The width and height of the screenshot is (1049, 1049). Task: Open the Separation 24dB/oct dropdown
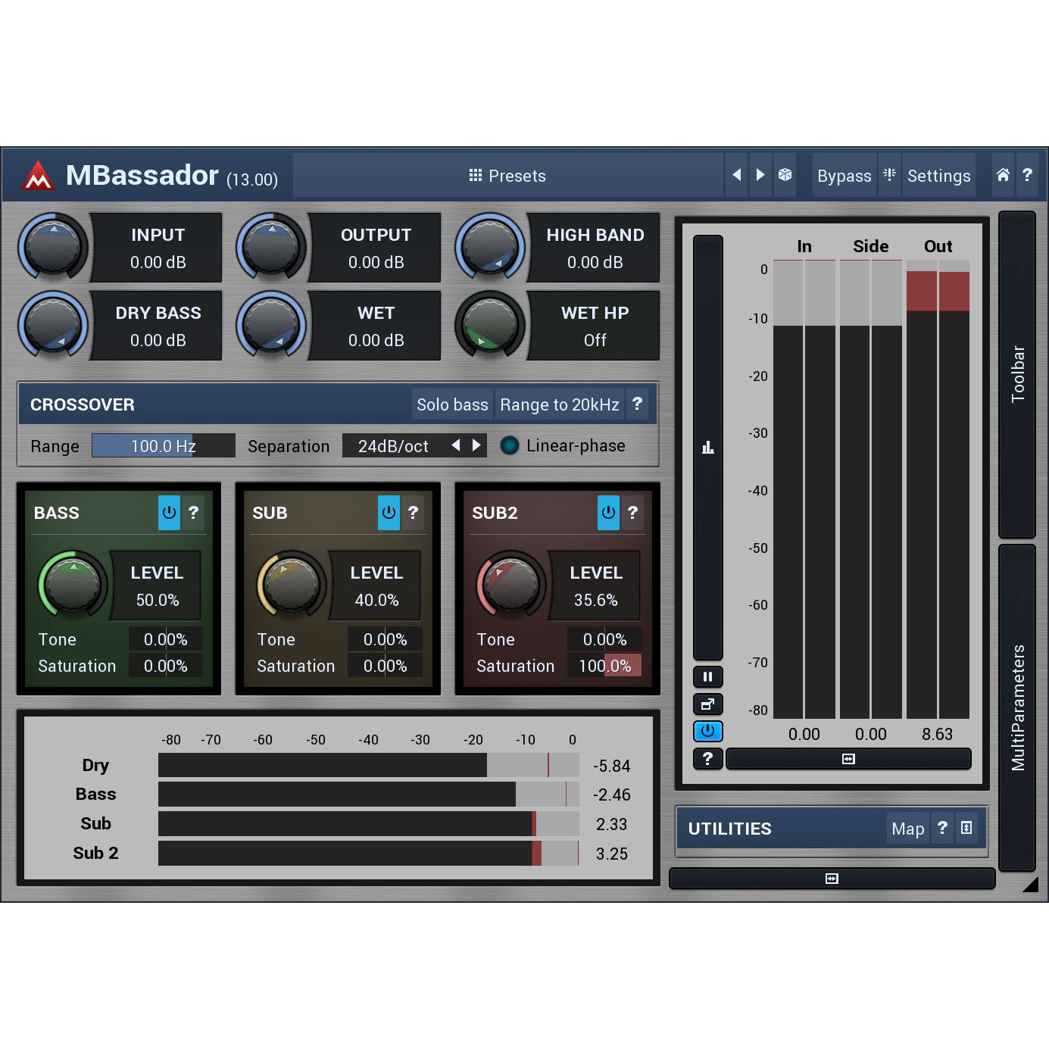[x=393, y=446]
